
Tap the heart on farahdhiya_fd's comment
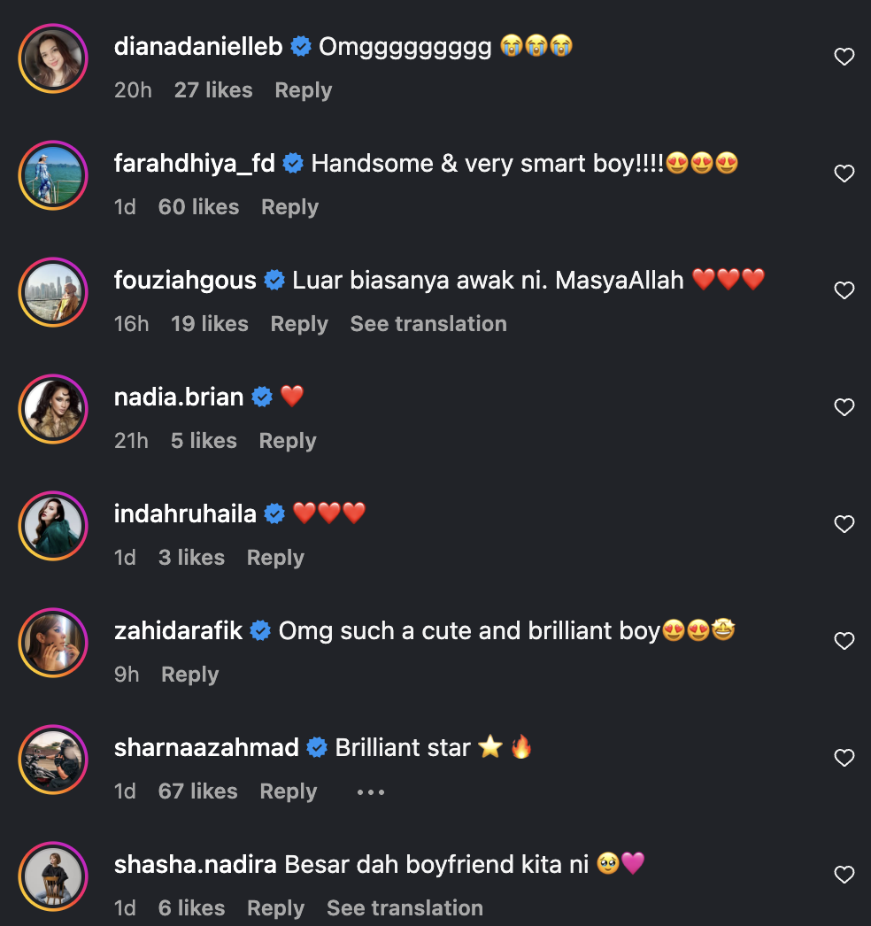pos(844,174)
